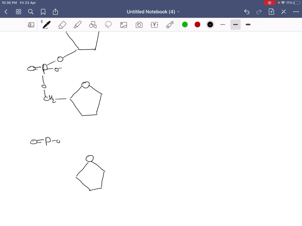The width and height of the screenshot is (302, 226).
Task: Select the thickest stroke width
Action: click(x=248, y=25)
